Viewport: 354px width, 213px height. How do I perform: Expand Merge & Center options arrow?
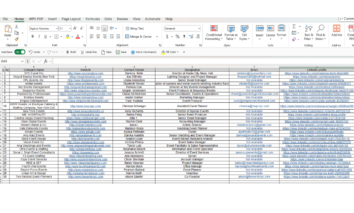157,37
